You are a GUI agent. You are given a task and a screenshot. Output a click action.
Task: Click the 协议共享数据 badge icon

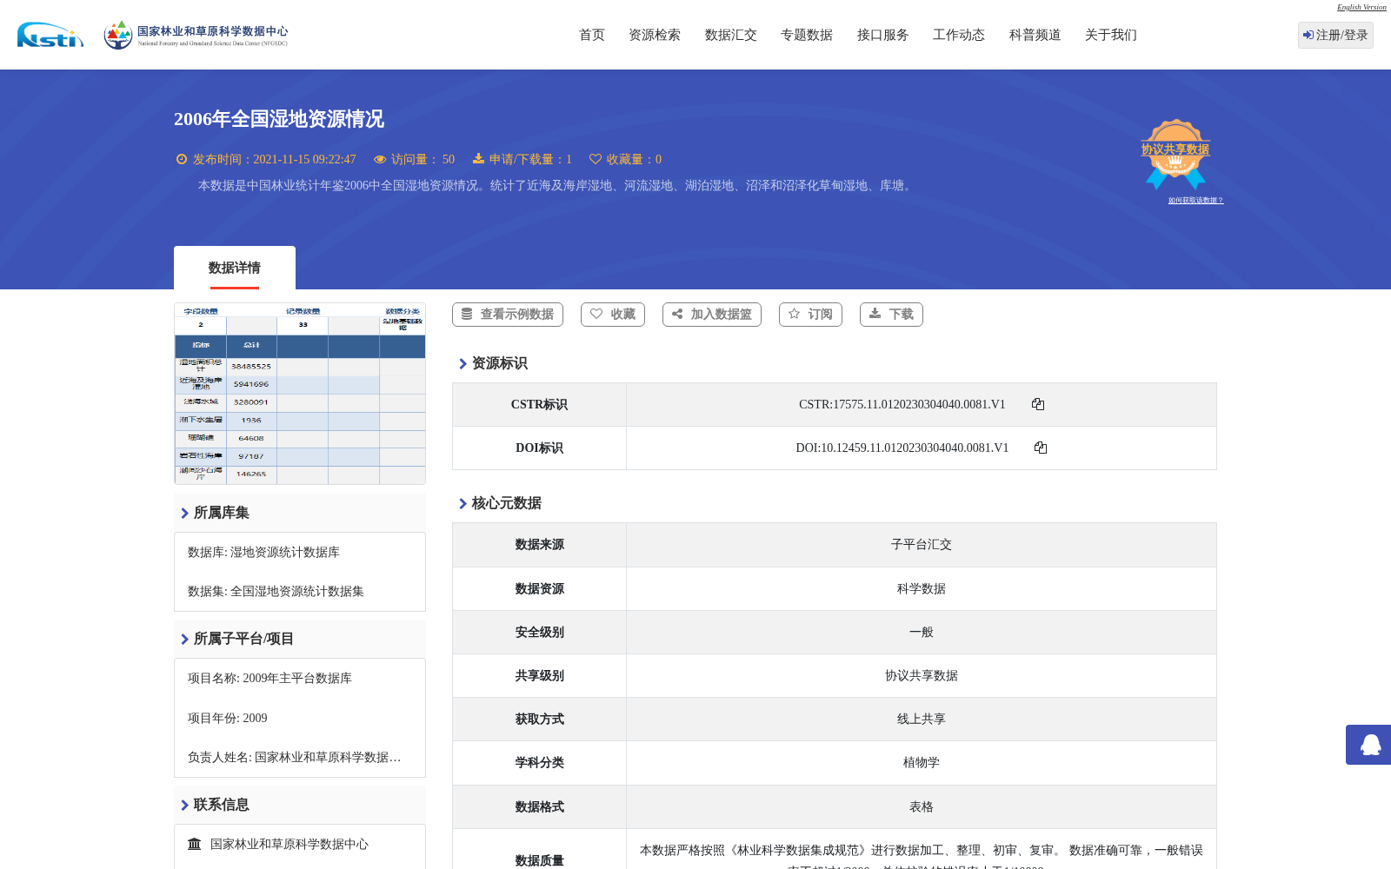pyautogui.click(x=1175, y=154)
